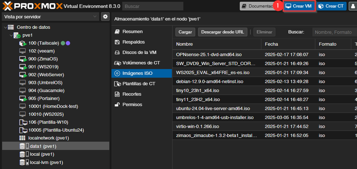The width and height of the screenshot is (357, 169).
Task: Click the Centro de datos server icon
Action: pyautogui.click(x=11, y=27)
